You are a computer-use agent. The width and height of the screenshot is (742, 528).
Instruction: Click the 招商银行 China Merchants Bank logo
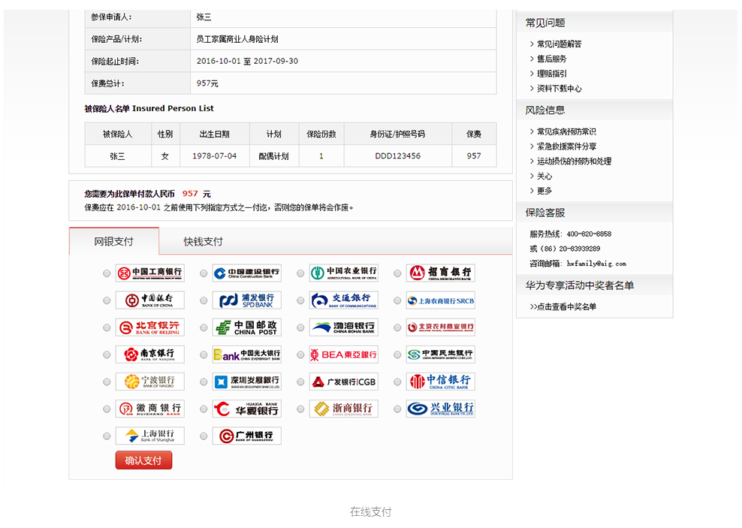tap(441, 273)
